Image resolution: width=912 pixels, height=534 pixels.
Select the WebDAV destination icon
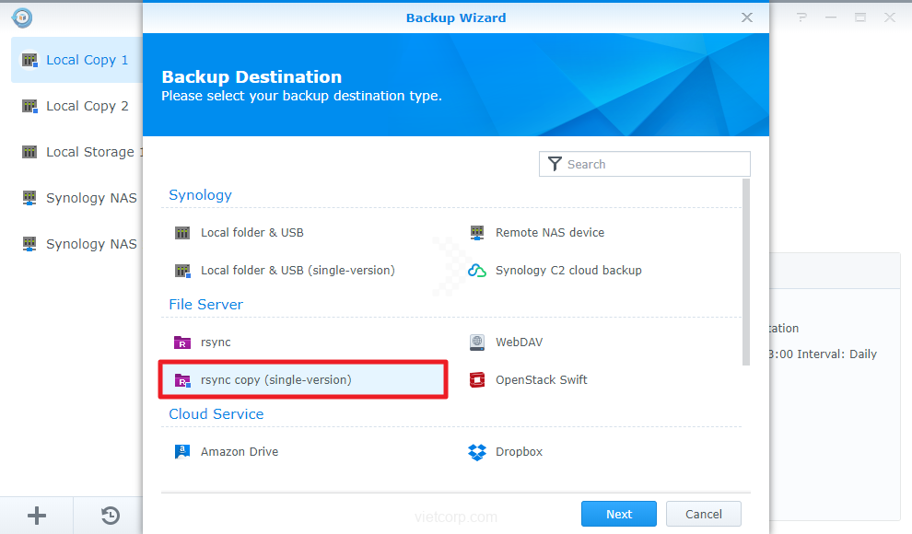pyautogui.click(x=477, y=342)
